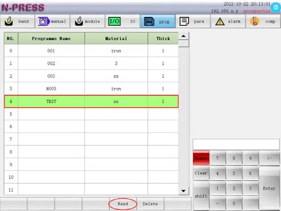Screen dimensions: 281x211
Task: Switch to the IO tab label
Action: tap(132, 21)
